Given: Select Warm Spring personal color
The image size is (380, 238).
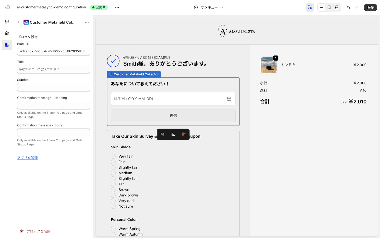Looking at the screenshot, I should click(x=113, y=229).
